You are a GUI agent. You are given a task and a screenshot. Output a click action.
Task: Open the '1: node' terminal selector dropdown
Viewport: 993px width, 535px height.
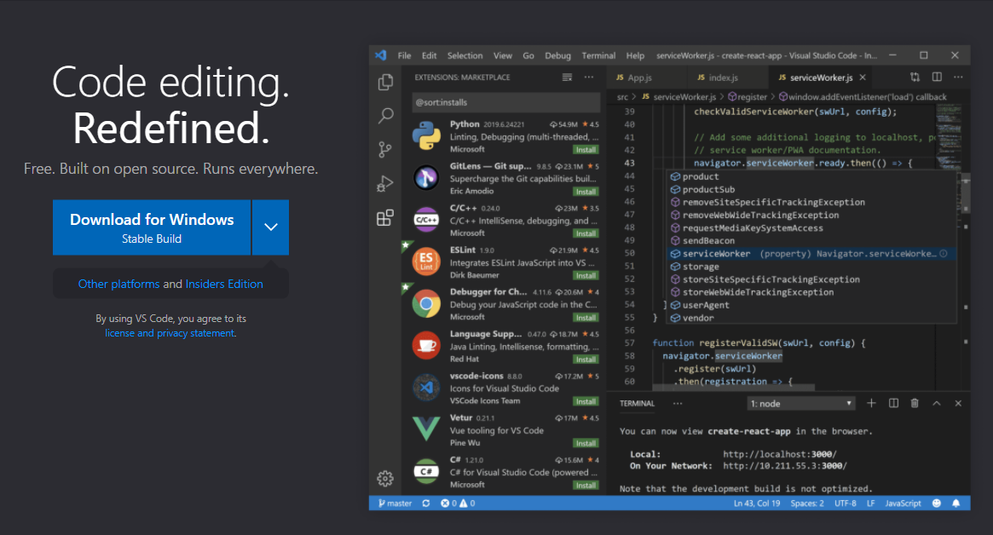tap(801, 403)
